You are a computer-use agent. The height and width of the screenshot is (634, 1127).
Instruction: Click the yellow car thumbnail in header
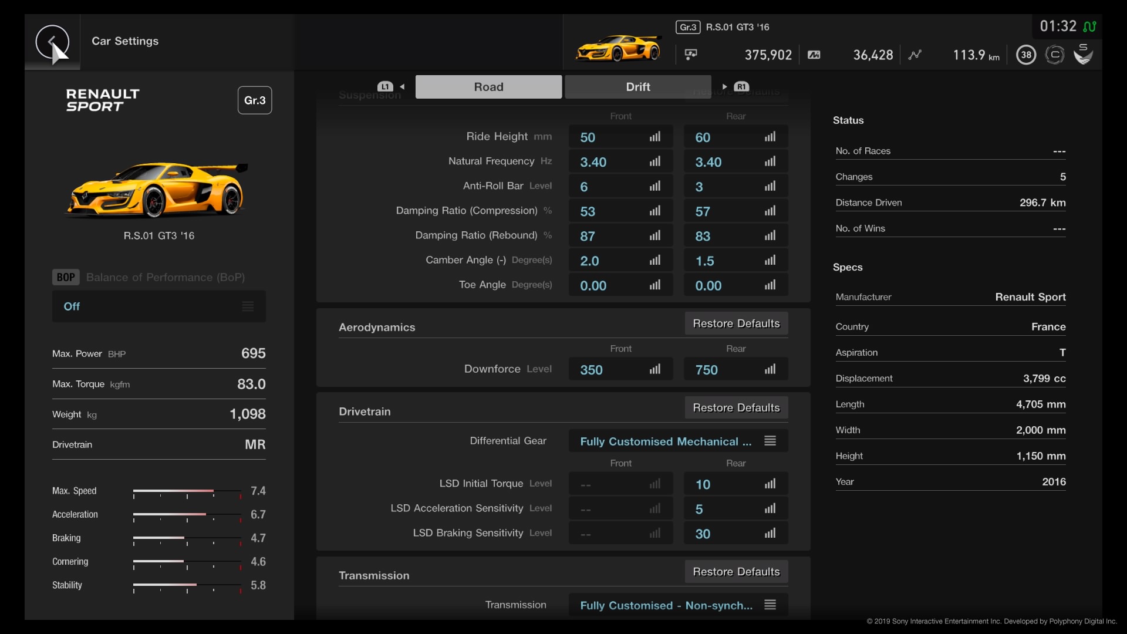click(x=618, y=48)
